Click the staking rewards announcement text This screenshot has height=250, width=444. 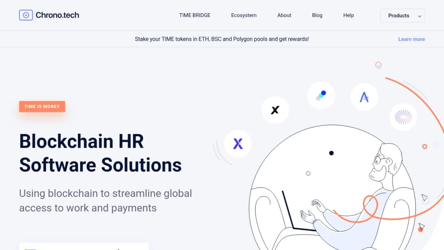[222, 39]
